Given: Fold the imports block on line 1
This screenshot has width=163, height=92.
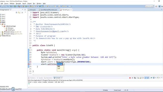Looking at the screenshot, I should click(x=32, y=13).
